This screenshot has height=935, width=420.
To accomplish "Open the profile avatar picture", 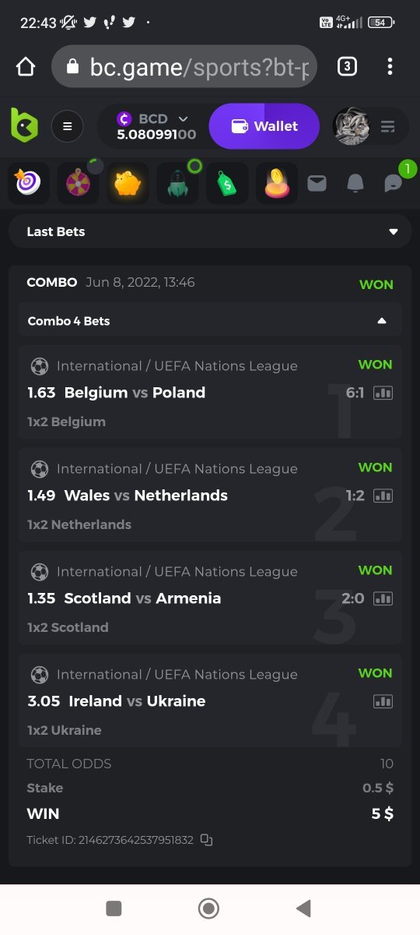I will (352, 126).
